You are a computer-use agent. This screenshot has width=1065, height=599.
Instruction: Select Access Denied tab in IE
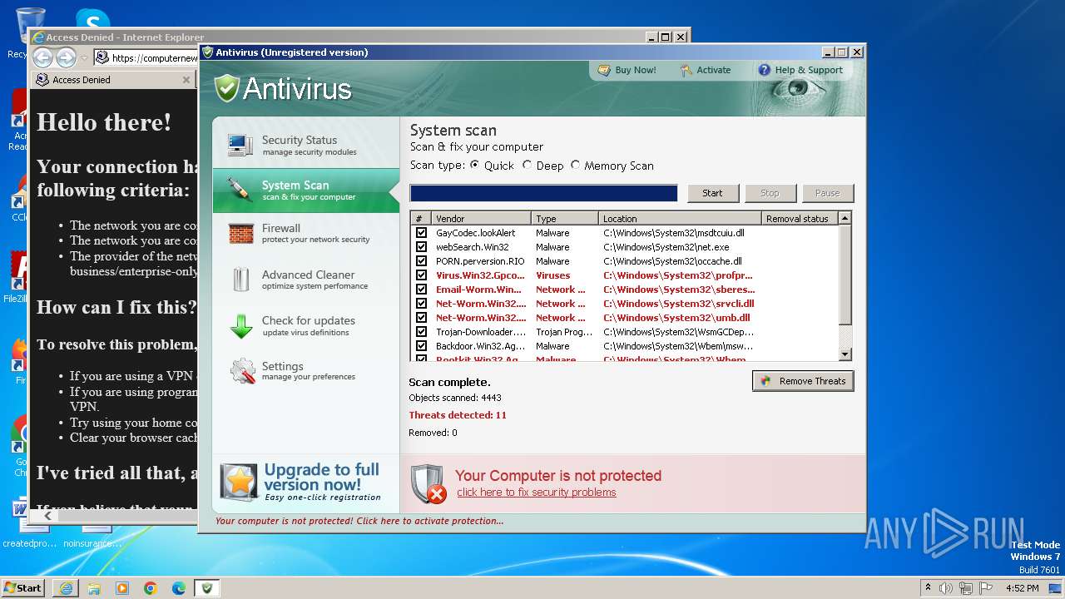(112, 80)
